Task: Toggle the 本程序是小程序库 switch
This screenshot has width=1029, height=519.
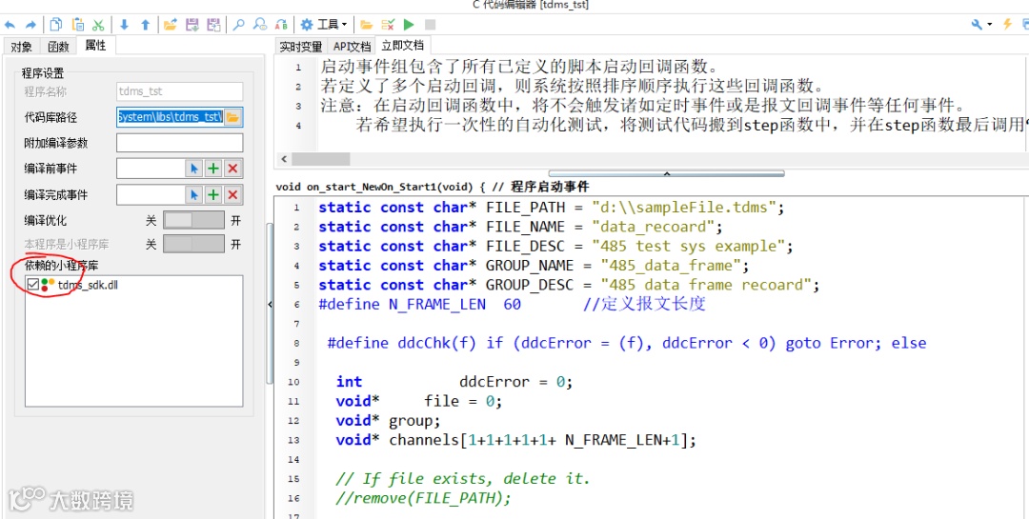Action: (x=192, y=245)
